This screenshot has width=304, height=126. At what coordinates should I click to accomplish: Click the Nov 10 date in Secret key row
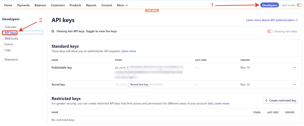click(x=245, y=85)
